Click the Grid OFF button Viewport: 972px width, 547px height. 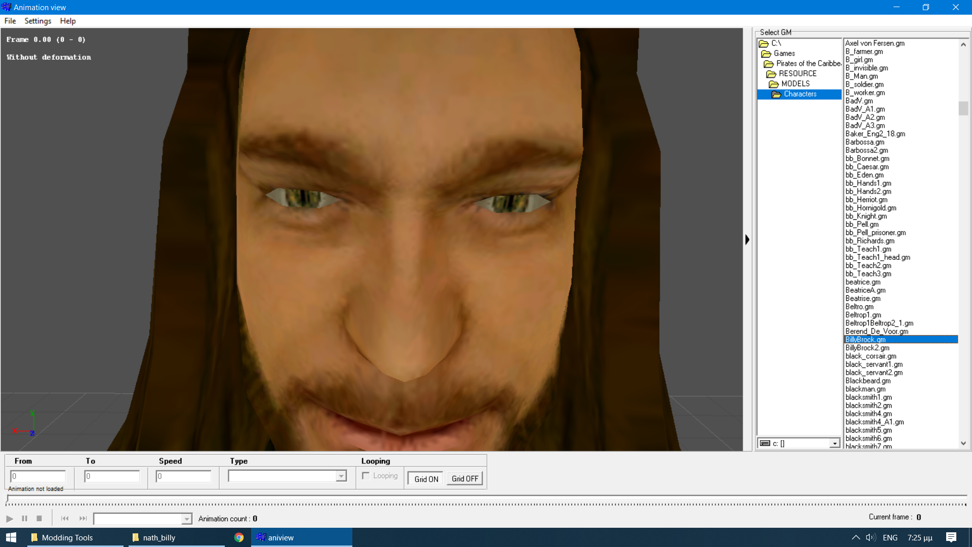465,479
